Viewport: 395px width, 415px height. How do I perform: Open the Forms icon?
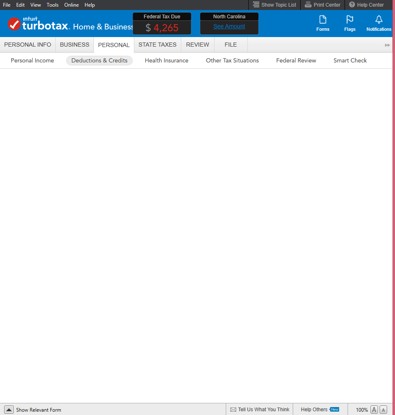click(x=323, y=20)
